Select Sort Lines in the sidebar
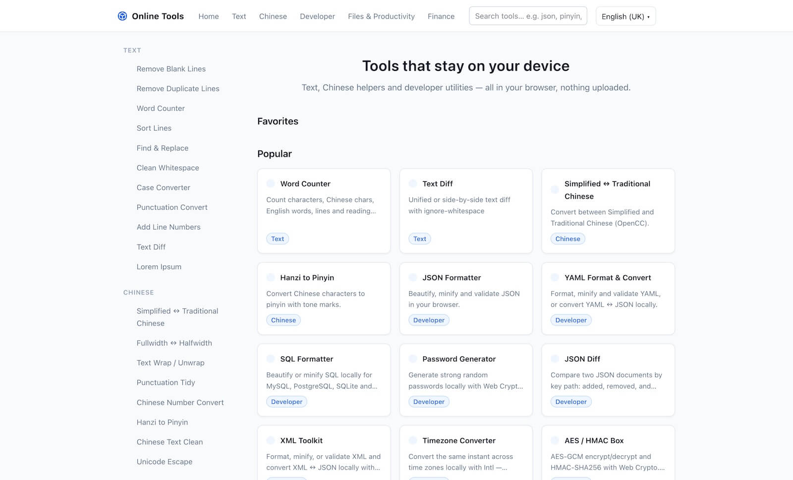Image resolution: width=793 pixels, height=480 pixels. [154, 128]
